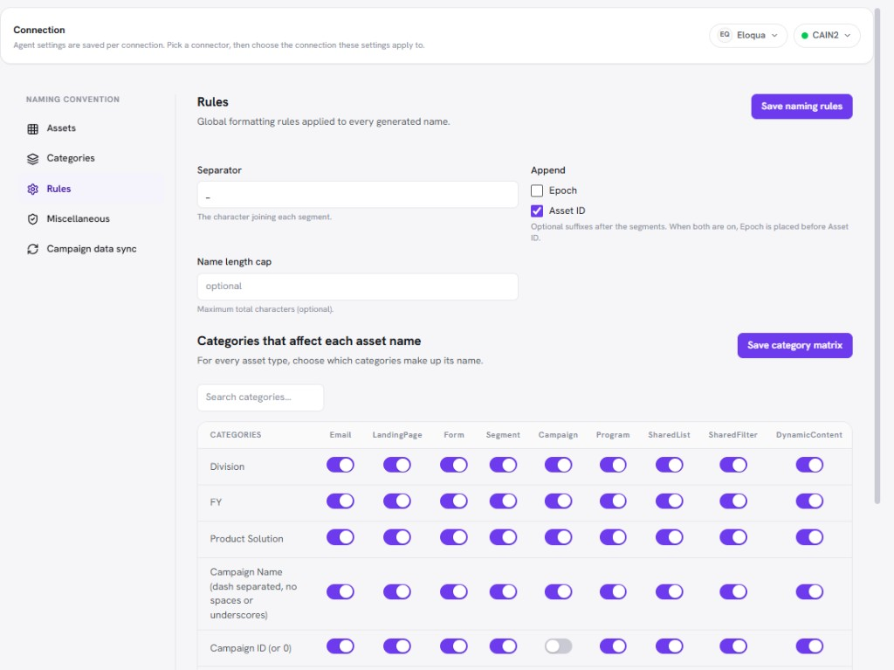Toggle FY for SharedFilter
Screen dimensions: 894x670
pyautogui.click(x=733, y=501)
